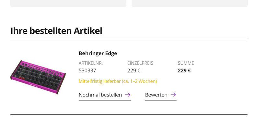Click the SUMME column label

click(x=186, y=63)
